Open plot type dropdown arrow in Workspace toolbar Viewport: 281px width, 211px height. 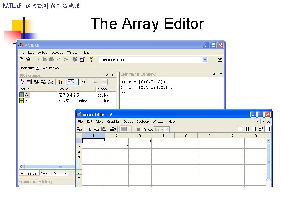click(x=77, y=82)
